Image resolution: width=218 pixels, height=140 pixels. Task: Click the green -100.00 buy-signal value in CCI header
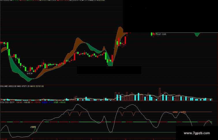point(62,102)
